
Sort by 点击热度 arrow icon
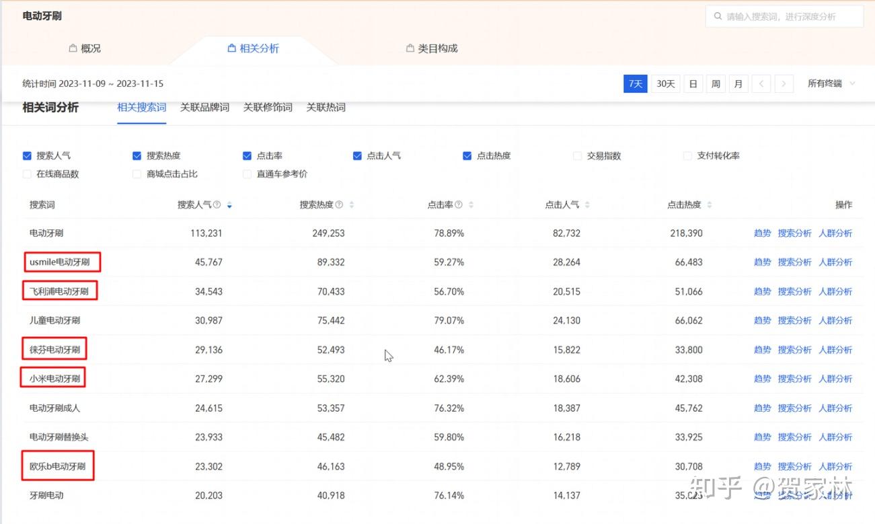pyautogui.click(x=710, y=204)
